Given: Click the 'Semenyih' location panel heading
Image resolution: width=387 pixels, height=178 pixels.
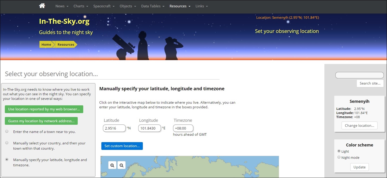Looking at the screenshot, I should point(359,101).
